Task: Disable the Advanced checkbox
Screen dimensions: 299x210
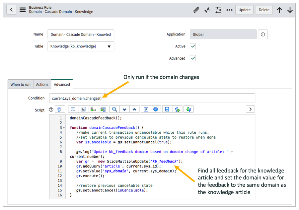Action: coord(193,58)
